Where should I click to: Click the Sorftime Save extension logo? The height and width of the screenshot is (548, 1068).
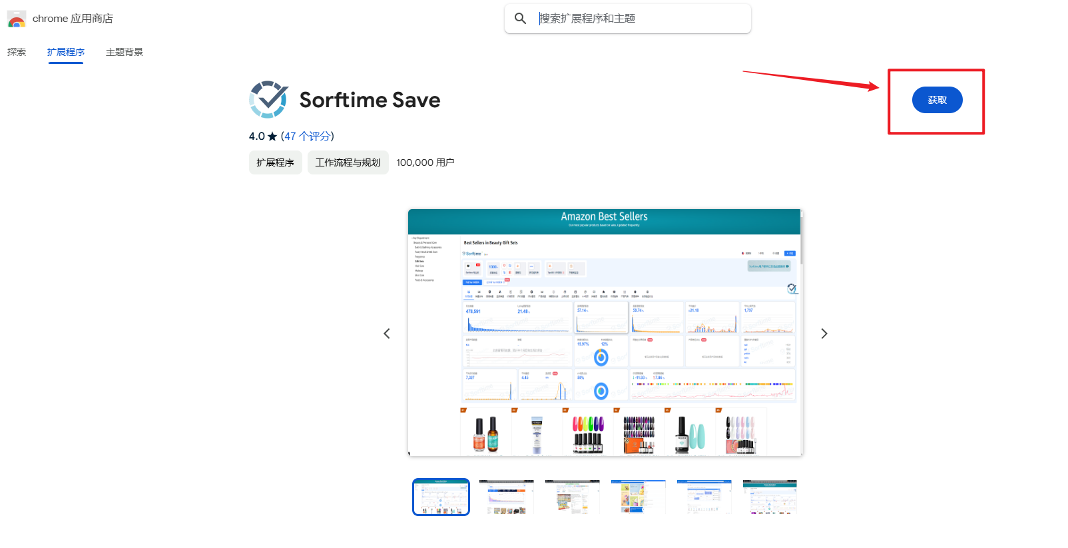[x=268, y=100]
